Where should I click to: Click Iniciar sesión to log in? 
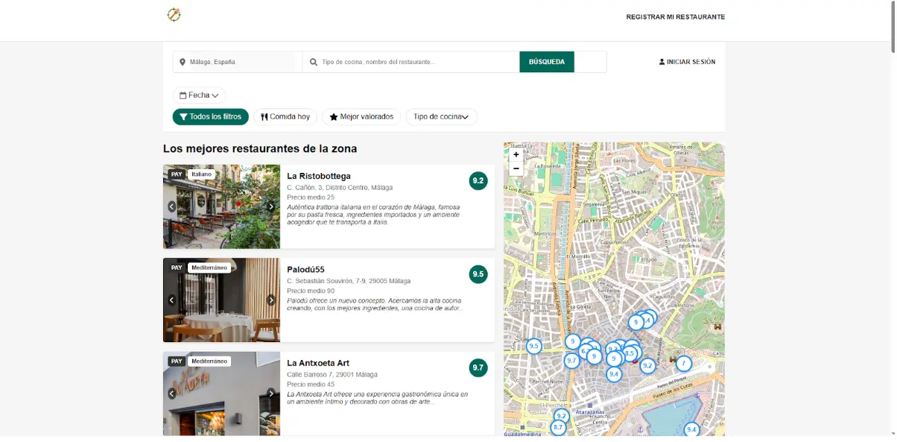(687, 62)
